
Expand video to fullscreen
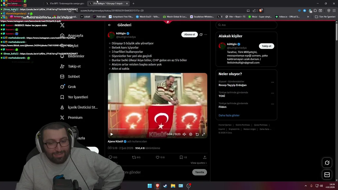[203, 134]
